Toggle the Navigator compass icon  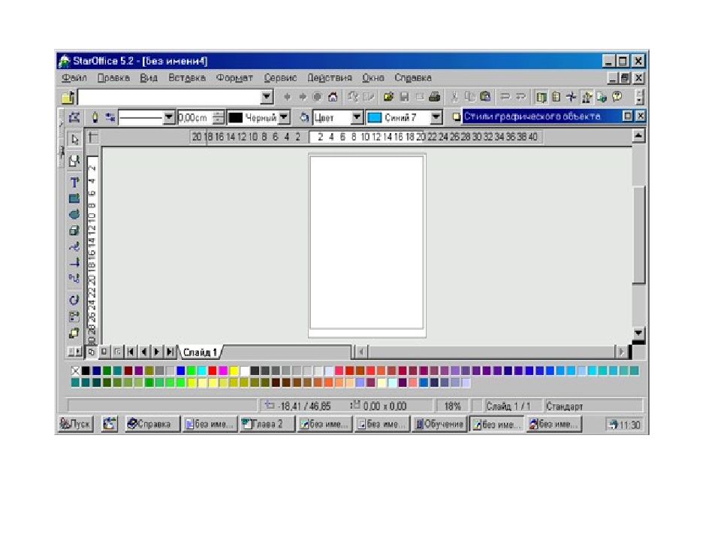572,97
